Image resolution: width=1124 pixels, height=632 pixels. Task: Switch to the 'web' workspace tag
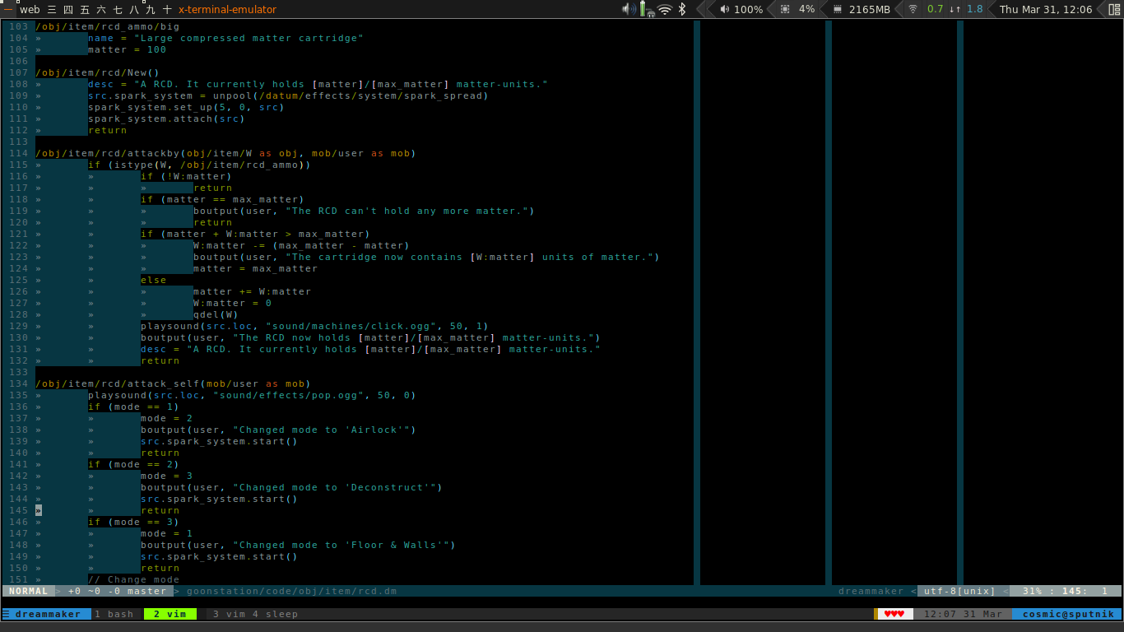[30, 9]
